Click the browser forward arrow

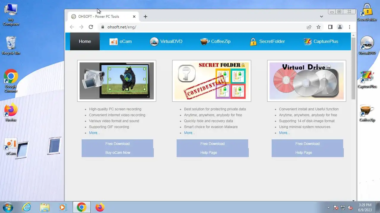tap(81, 27)
